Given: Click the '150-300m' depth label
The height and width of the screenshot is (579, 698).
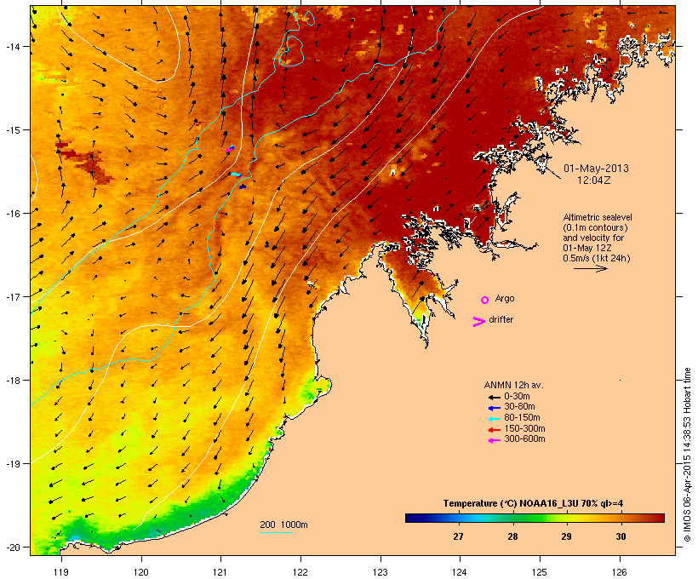Looking at the screenshot, I should click(x=524, y=428).
